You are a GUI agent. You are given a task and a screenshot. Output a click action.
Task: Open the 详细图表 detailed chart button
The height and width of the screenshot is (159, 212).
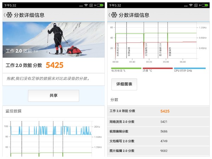124,84
